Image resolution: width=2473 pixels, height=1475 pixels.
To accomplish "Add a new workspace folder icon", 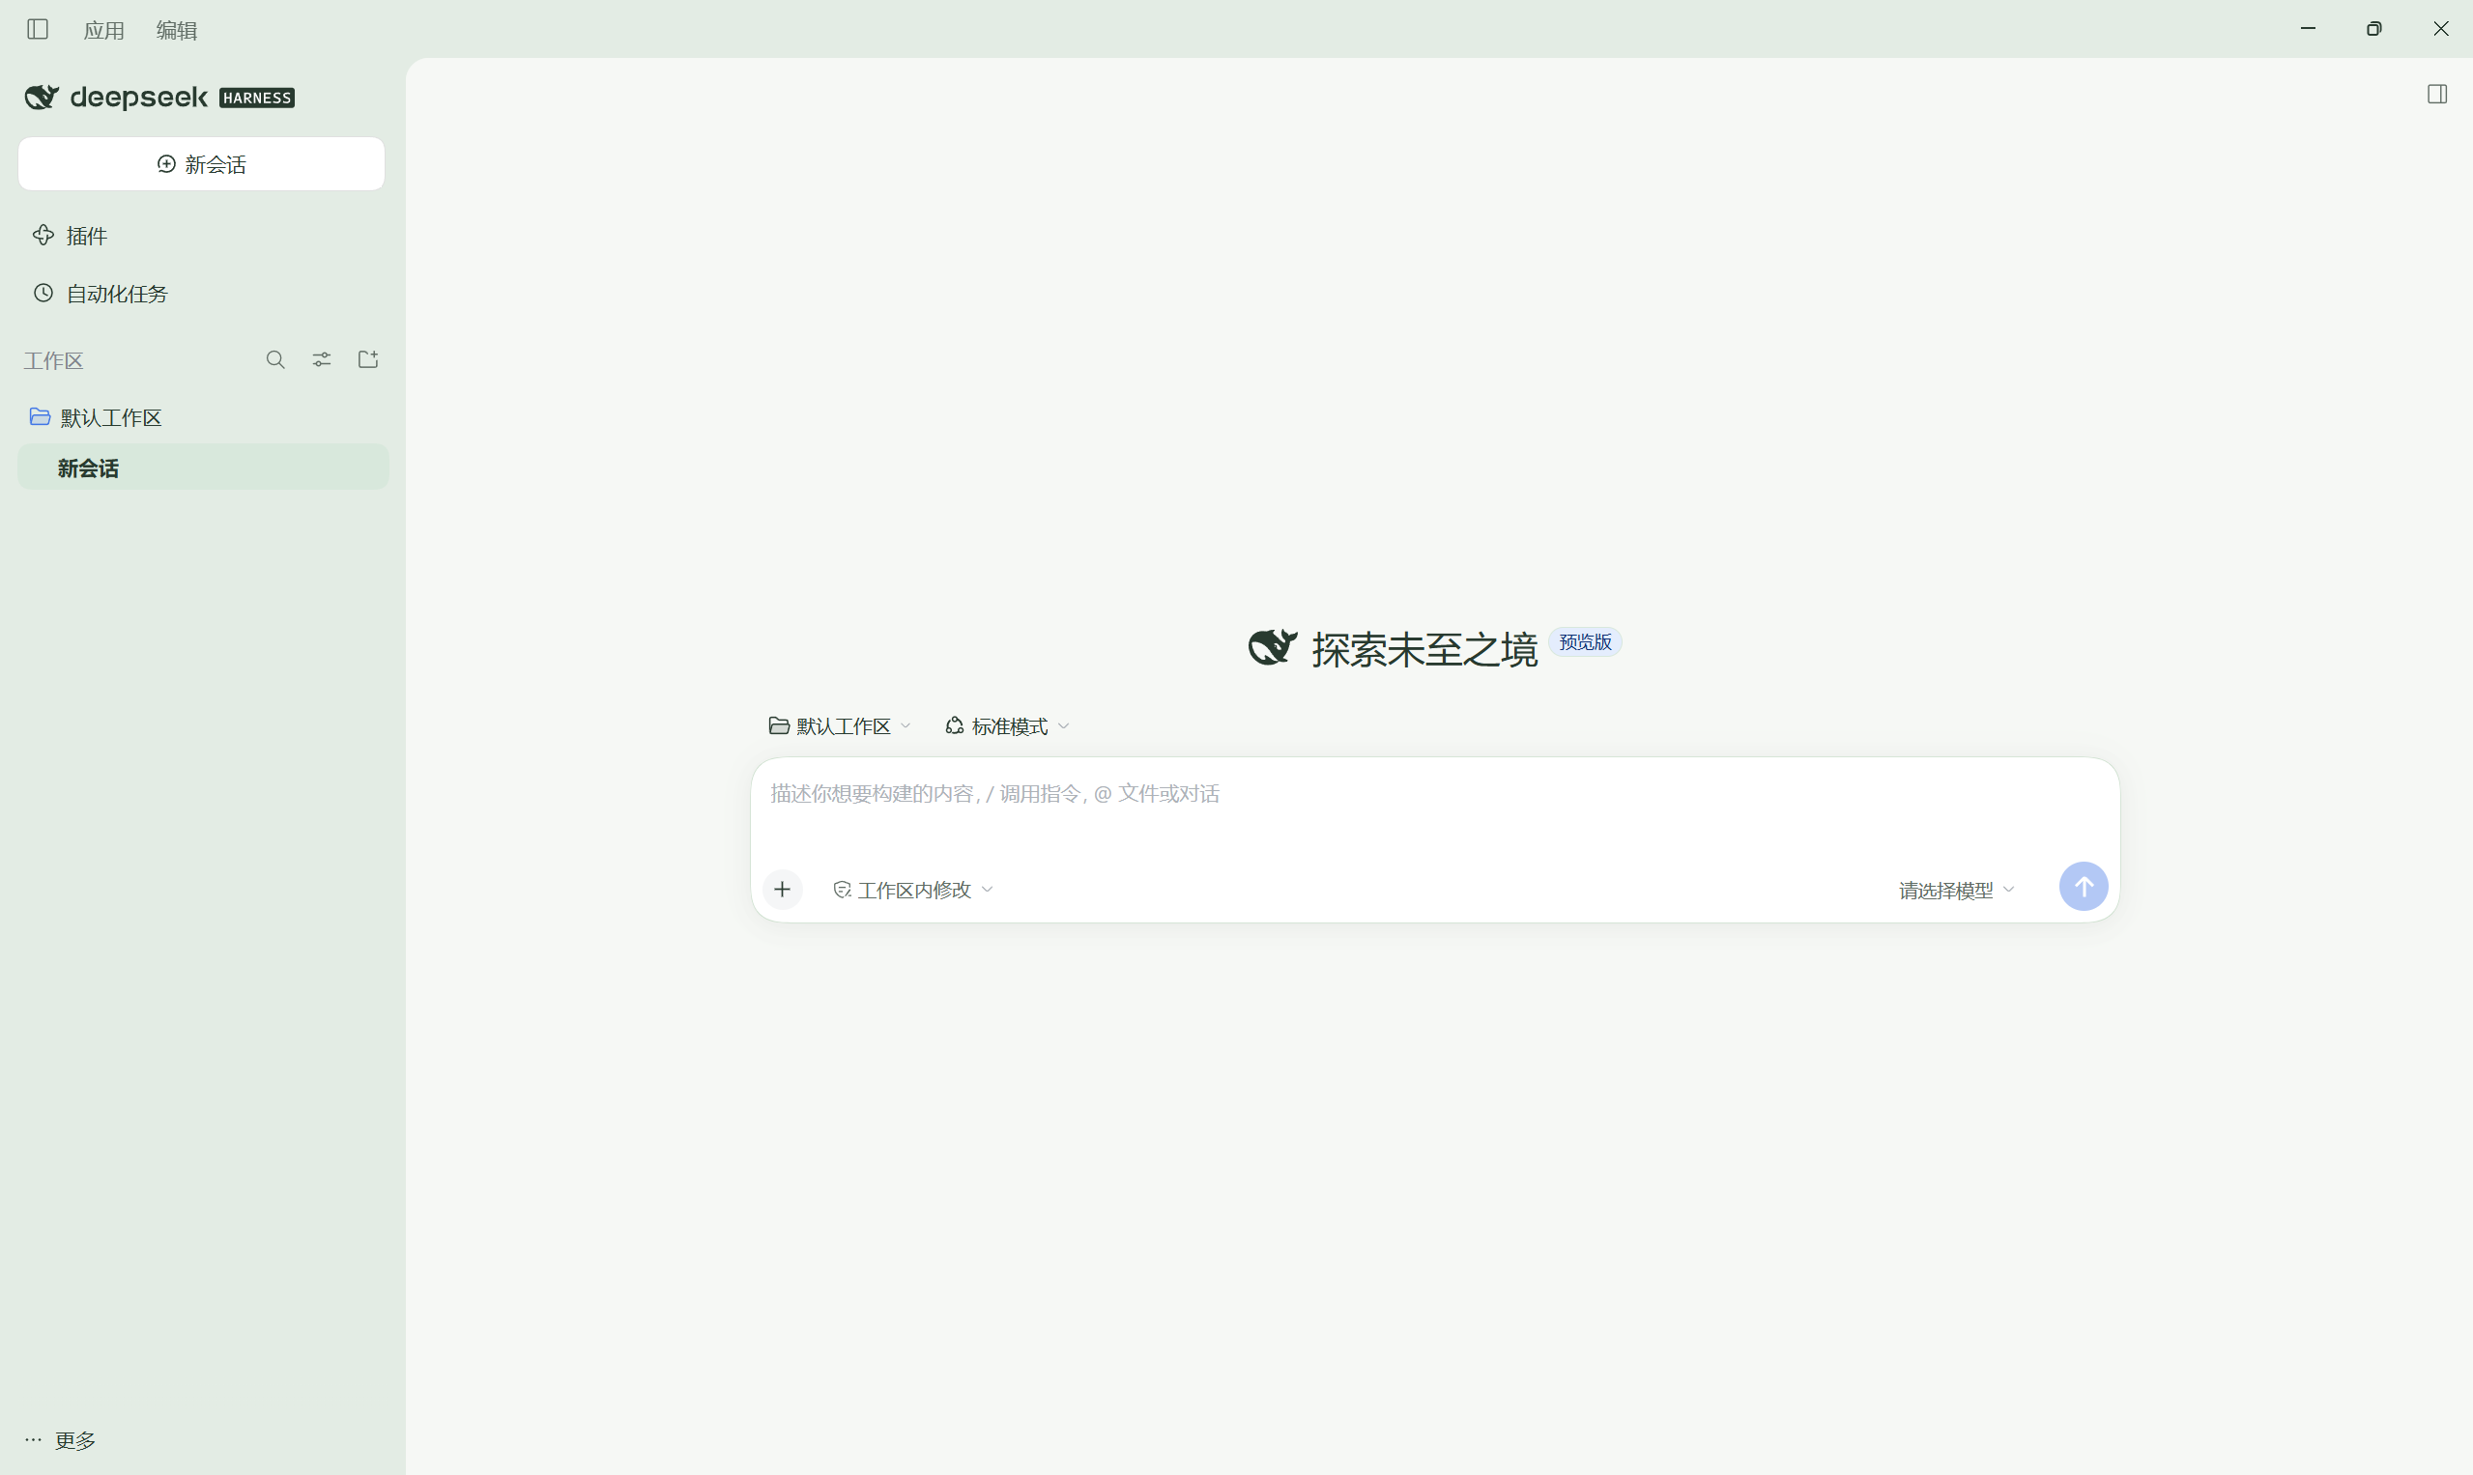I will pos(368,358).
